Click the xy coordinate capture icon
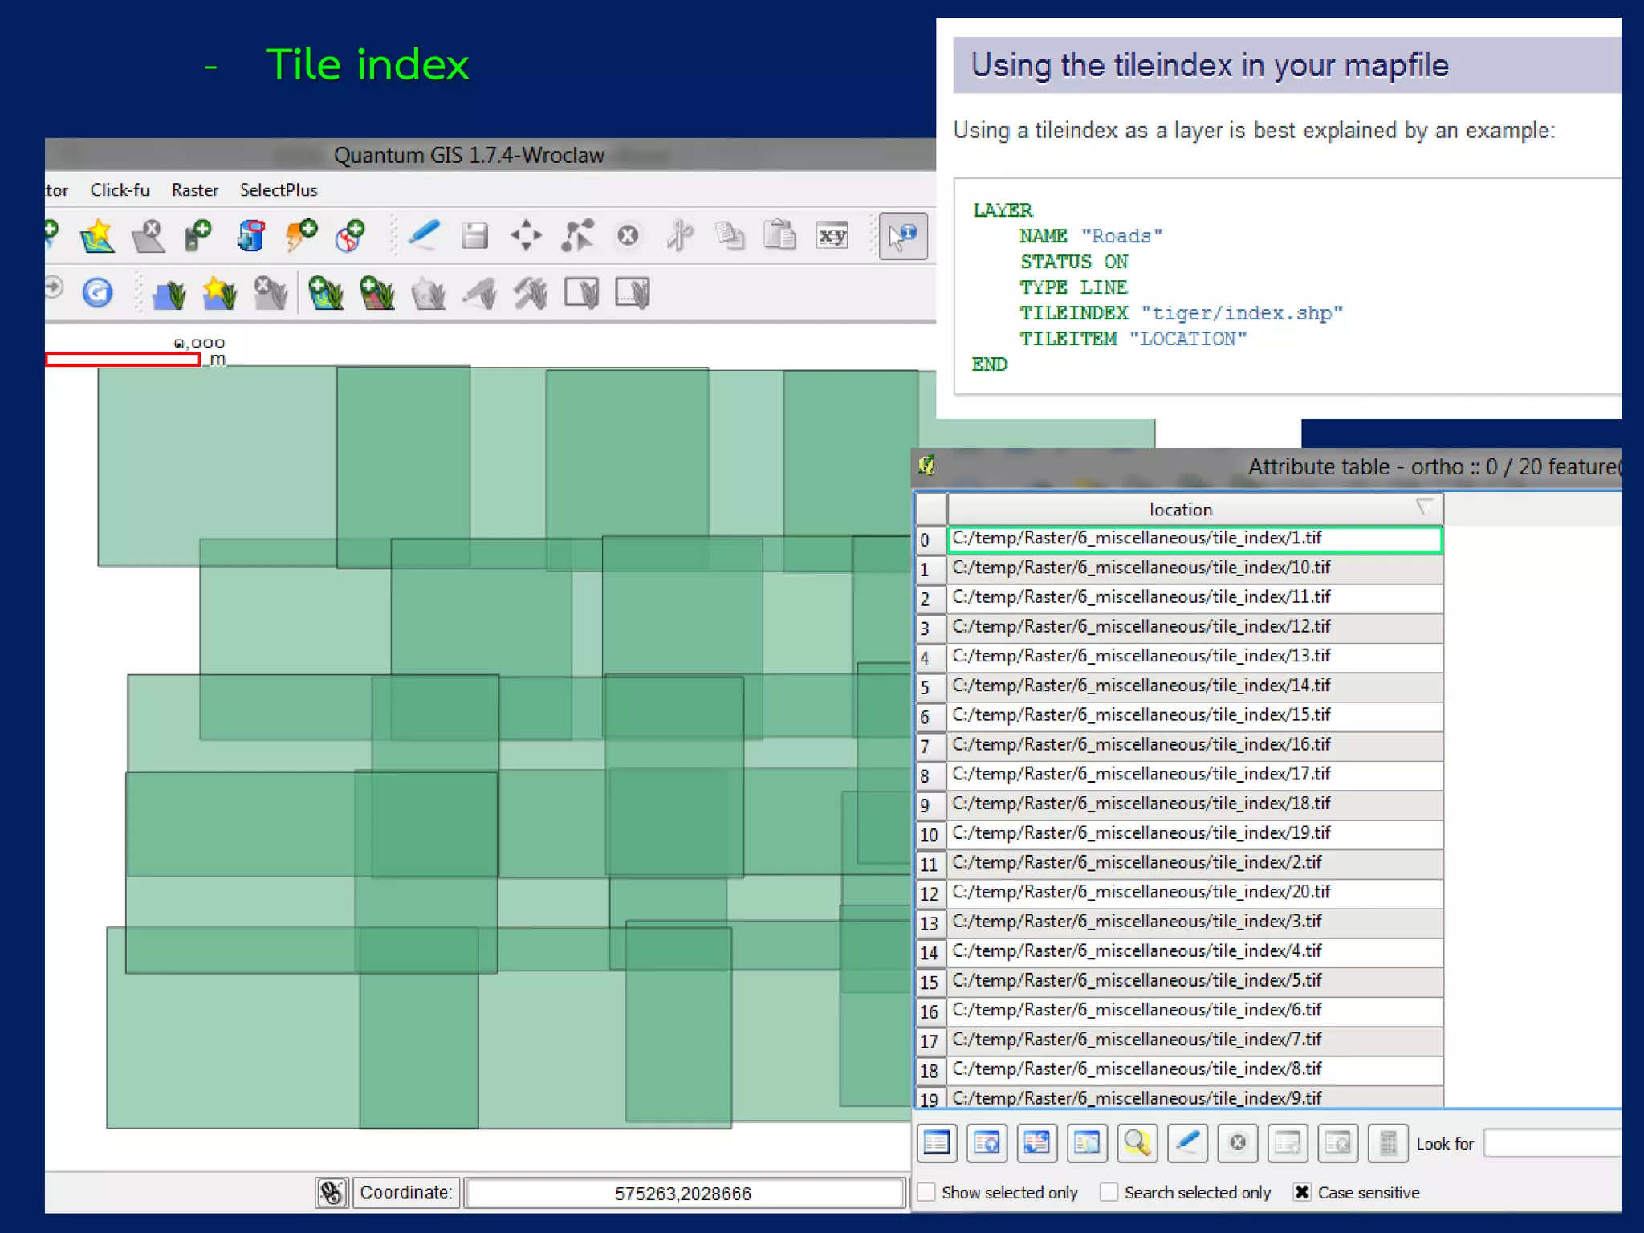This screenshot has height=1233, width=1644. pos(832,236)
